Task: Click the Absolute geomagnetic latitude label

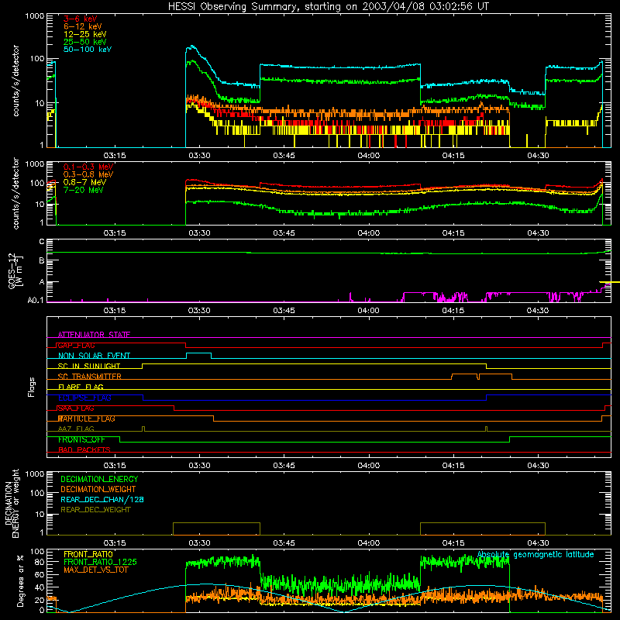Action: click(536, 554)
